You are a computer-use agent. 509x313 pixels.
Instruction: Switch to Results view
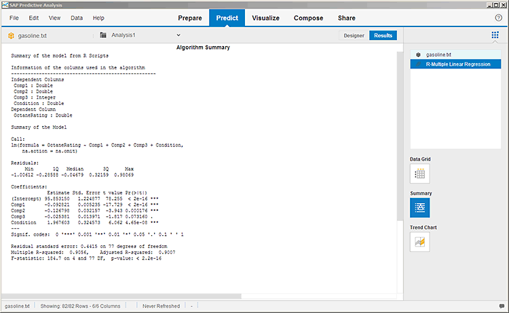pos(383,35)
